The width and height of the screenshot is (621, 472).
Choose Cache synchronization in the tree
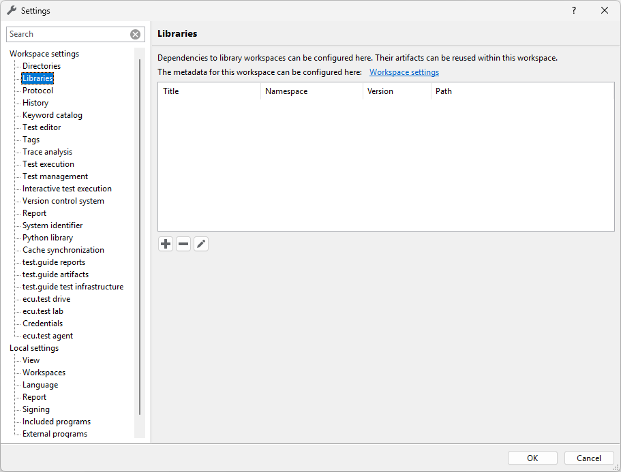tap(63, 250)
